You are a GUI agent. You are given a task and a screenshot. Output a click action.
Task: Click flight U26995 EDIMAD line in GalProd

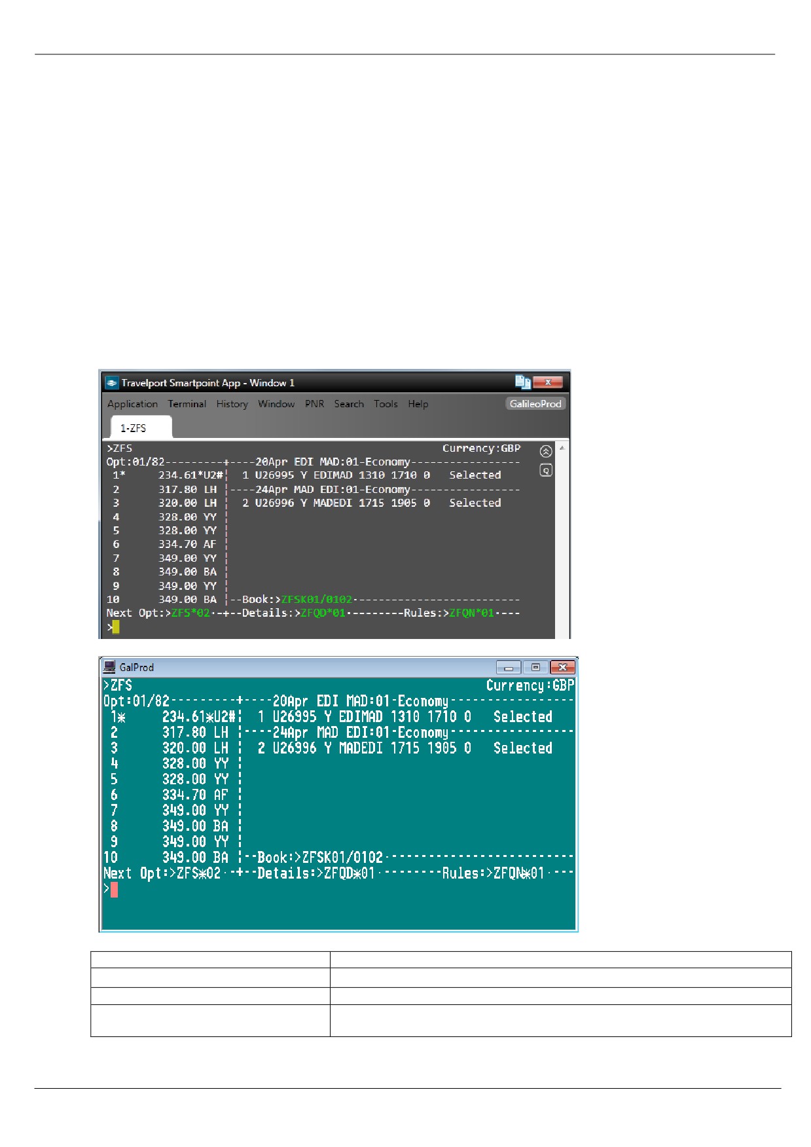(x=405, y=717)
